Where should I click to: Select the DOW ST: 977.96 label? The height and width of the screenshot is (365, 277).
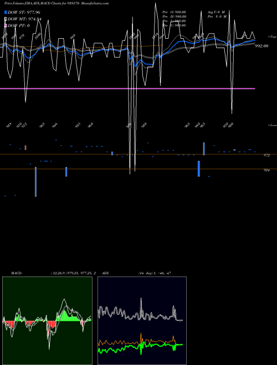(x=24, y=12)
